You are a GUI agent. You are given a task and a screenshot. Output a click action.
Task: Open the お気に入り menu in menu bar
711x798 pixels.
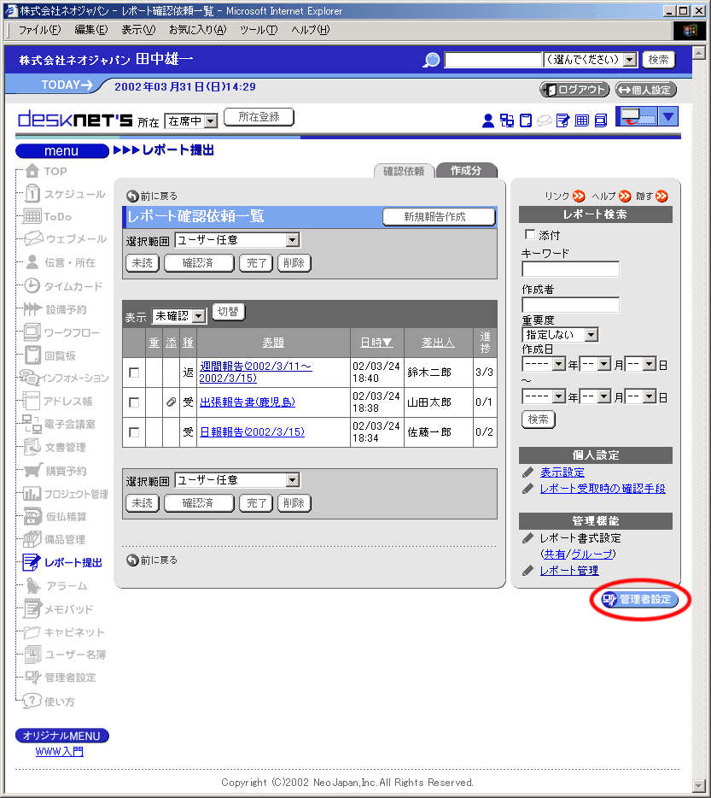pyautogui.click(x=196, y=30)
